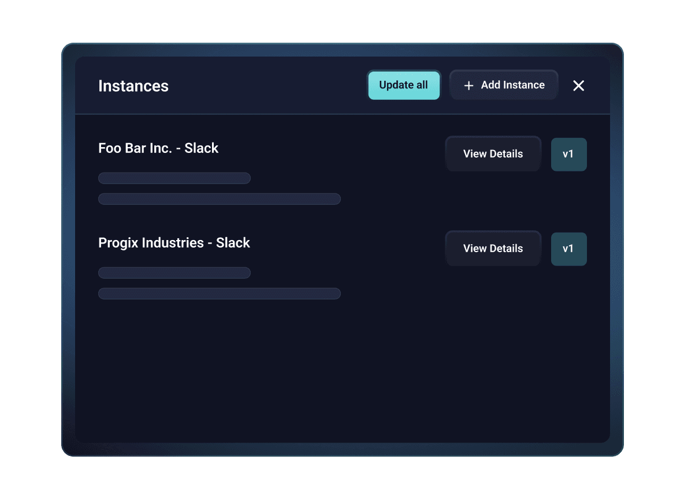Click the Update all button
The height and width of the screenshot is (498, 684).
[403, 85]
